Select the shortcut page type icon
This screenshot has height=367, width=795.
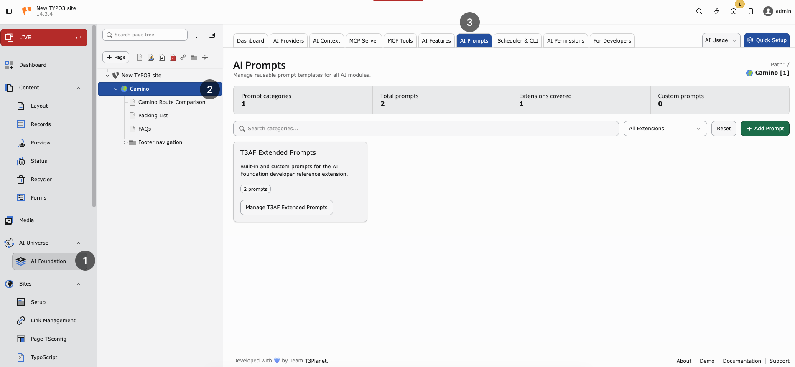click(162, 57)
